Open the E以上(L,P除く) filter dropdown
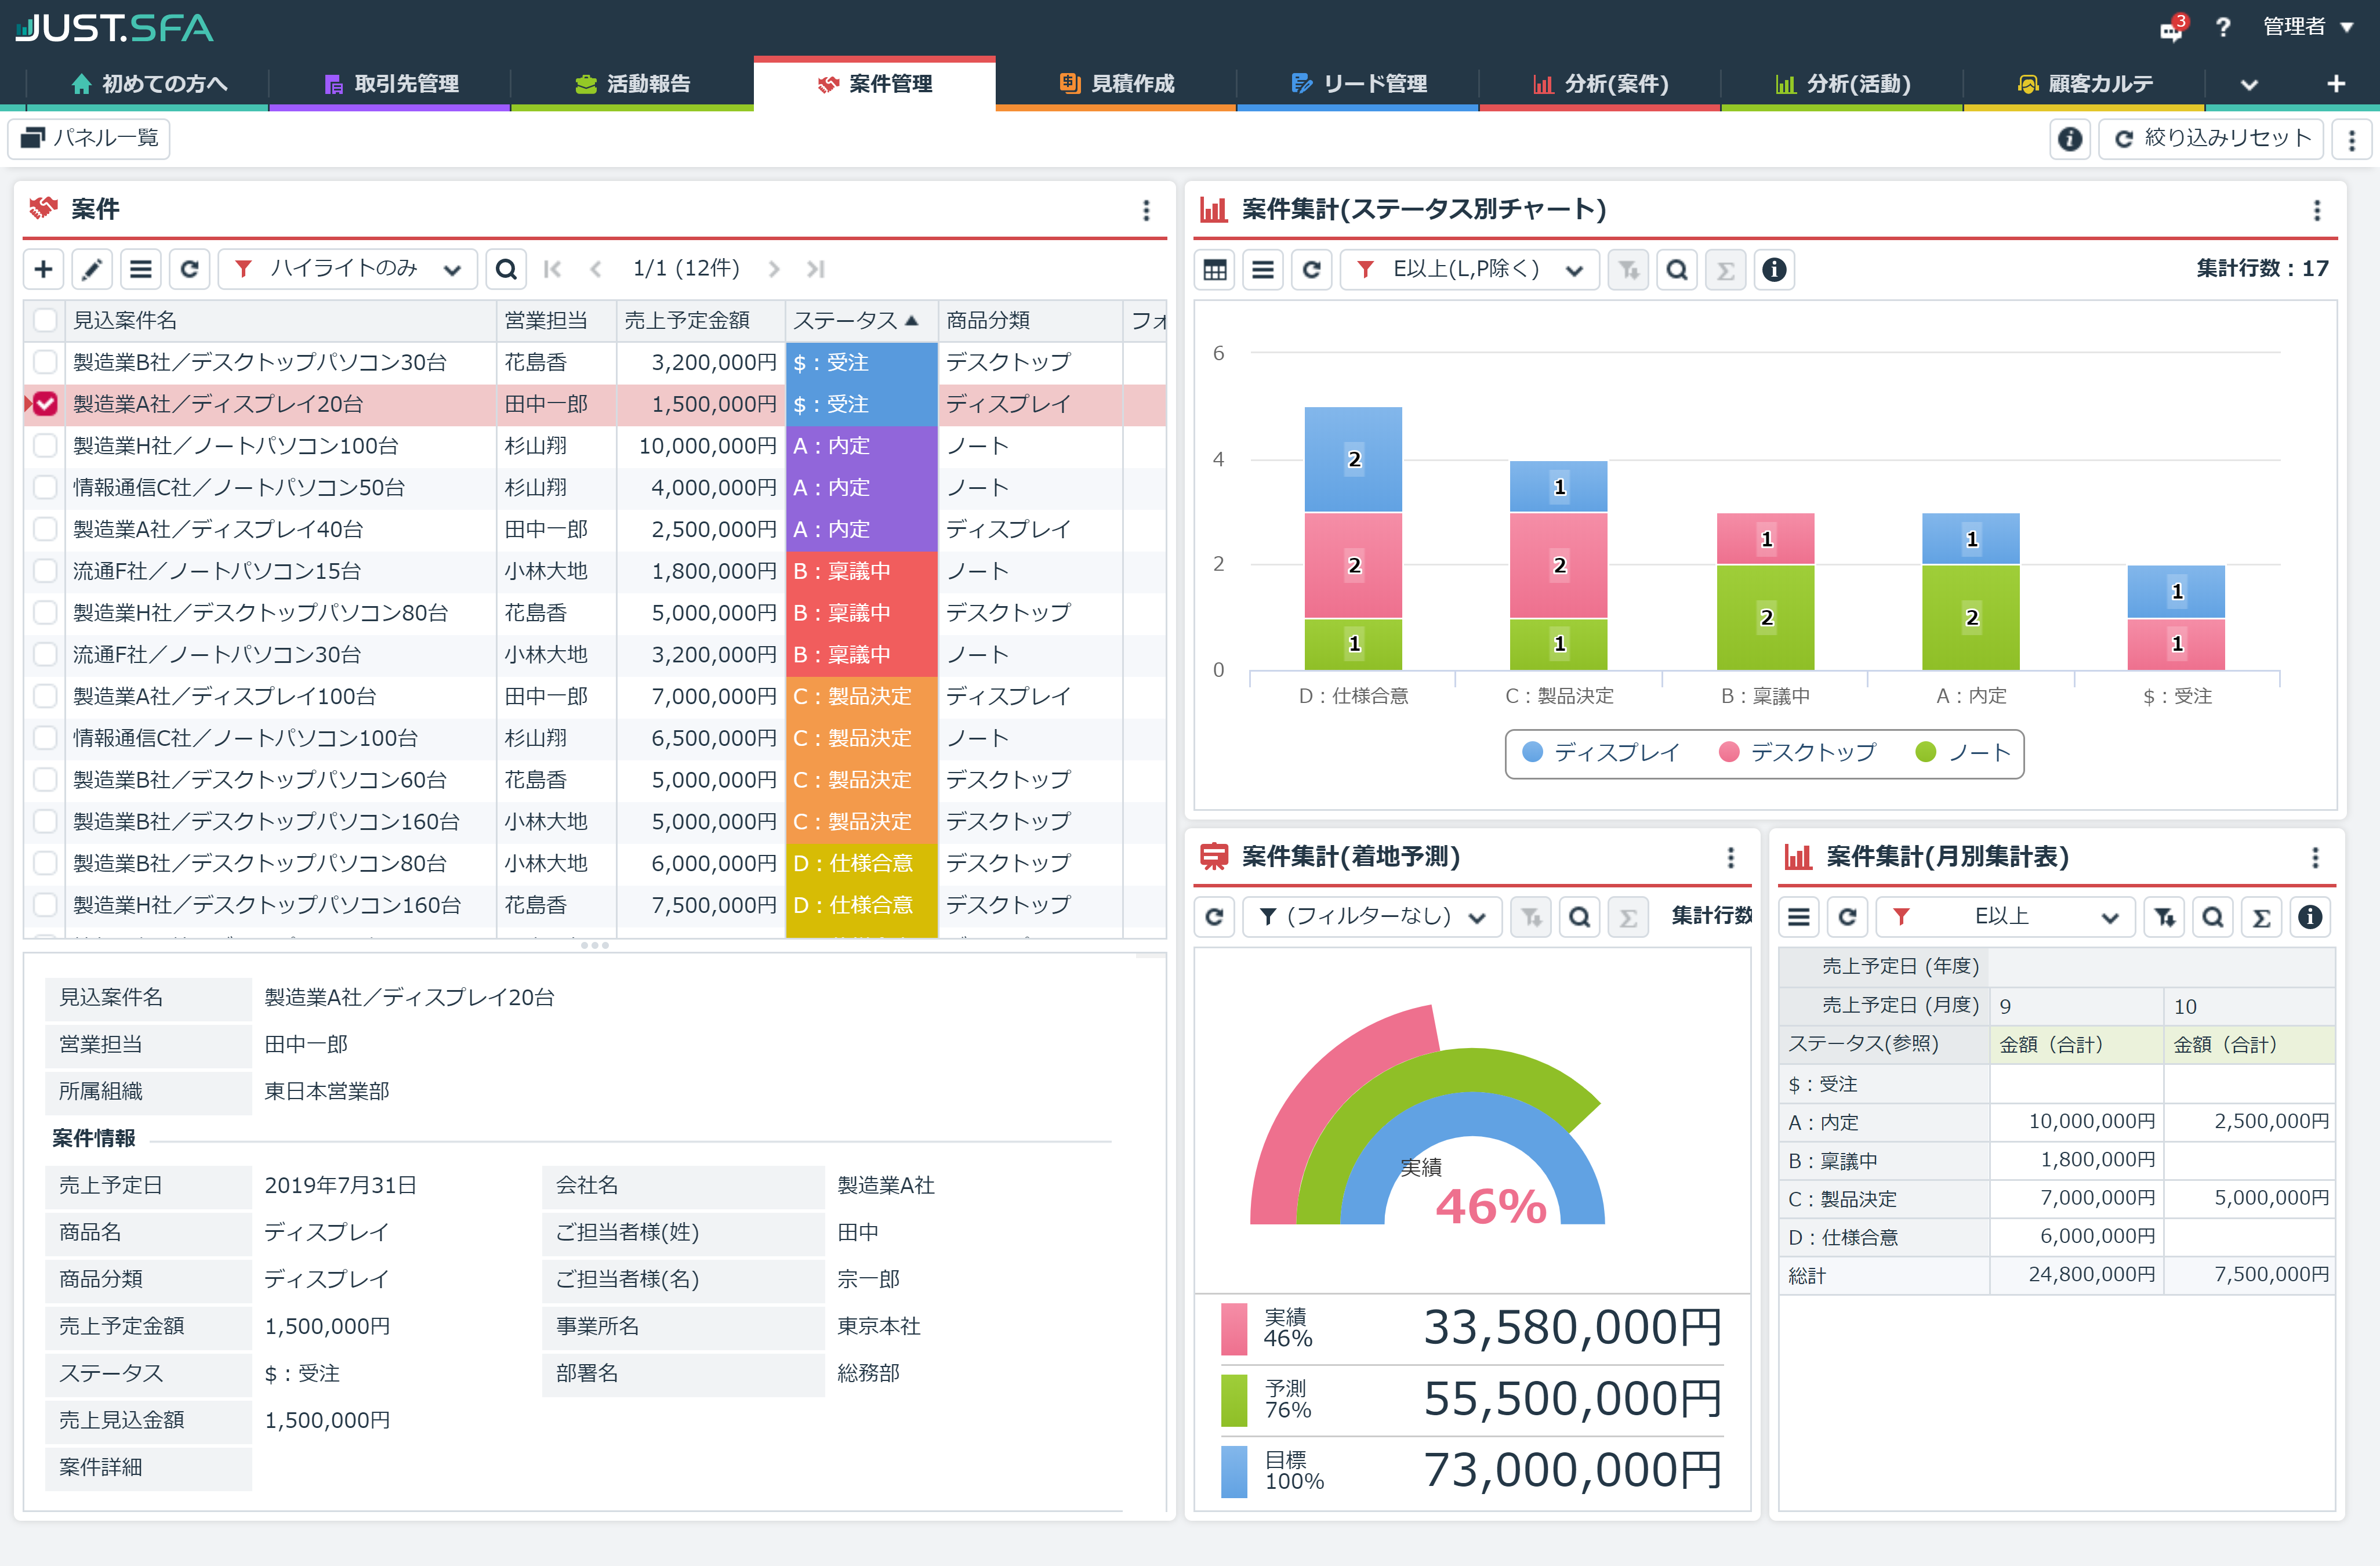The image size is (2380, 1566). coord(1469,270)
